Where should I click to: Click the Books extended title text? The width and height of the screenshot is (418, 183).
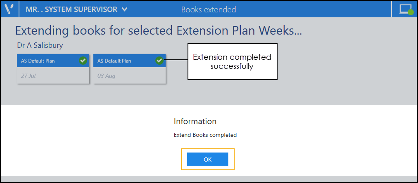click(209, 9)
